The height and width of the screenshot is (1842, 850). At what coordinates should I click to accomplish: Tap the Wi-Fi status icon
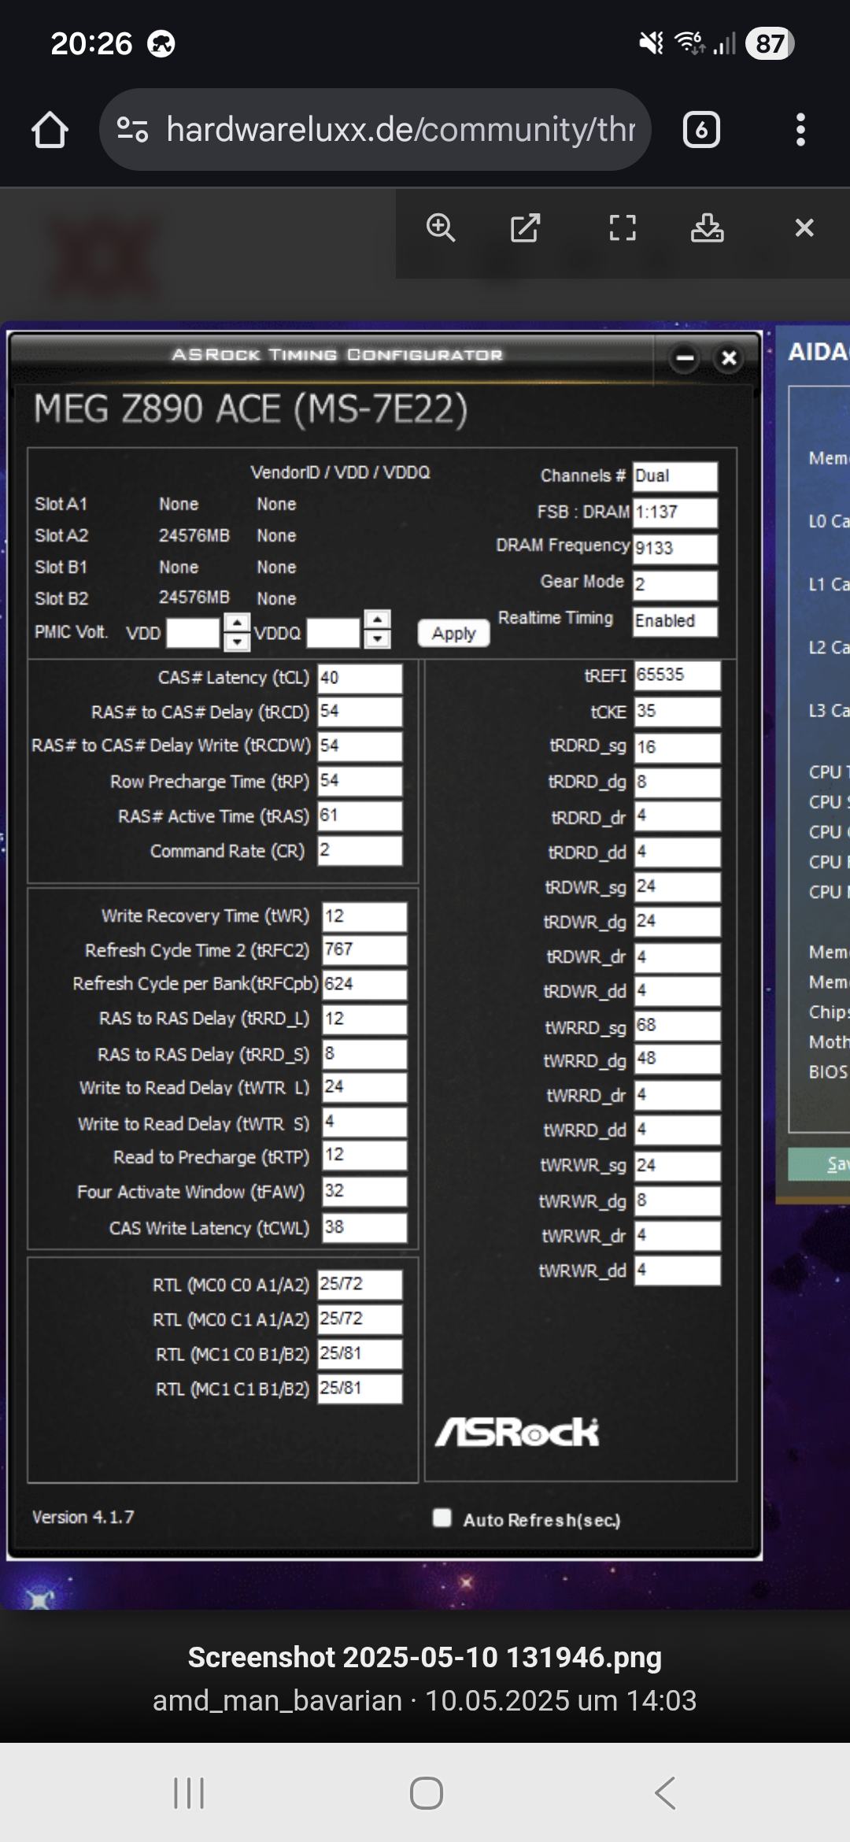(x=691, y=43)
